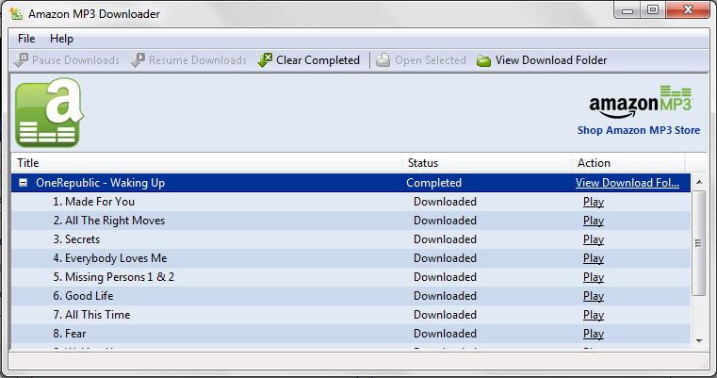Screen dimensions: 717x378
Task: Click Downloaded status for Made For You
Action: [445, 202]
